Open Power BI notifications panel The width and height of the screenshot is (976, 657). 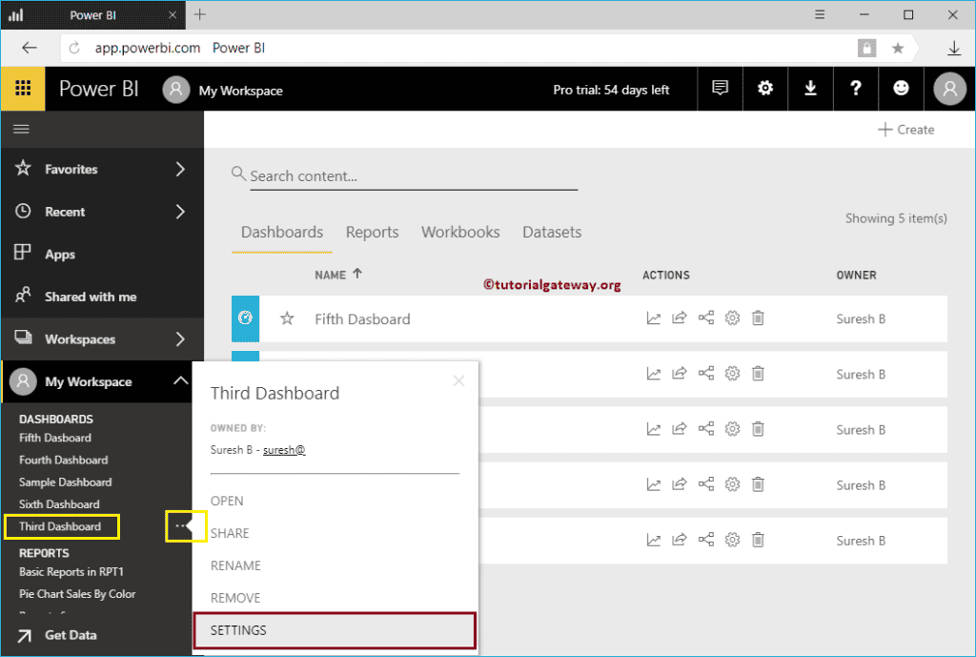click(x=720, y=88)
